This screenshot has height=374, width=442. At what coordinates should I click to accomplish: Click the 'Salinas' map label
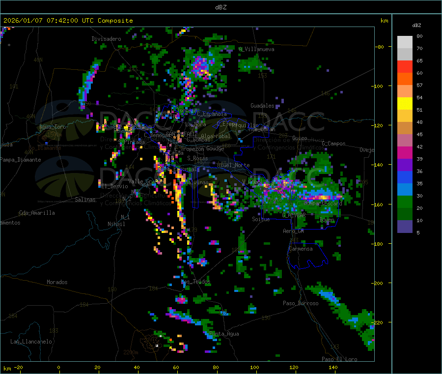pos(85,200)
